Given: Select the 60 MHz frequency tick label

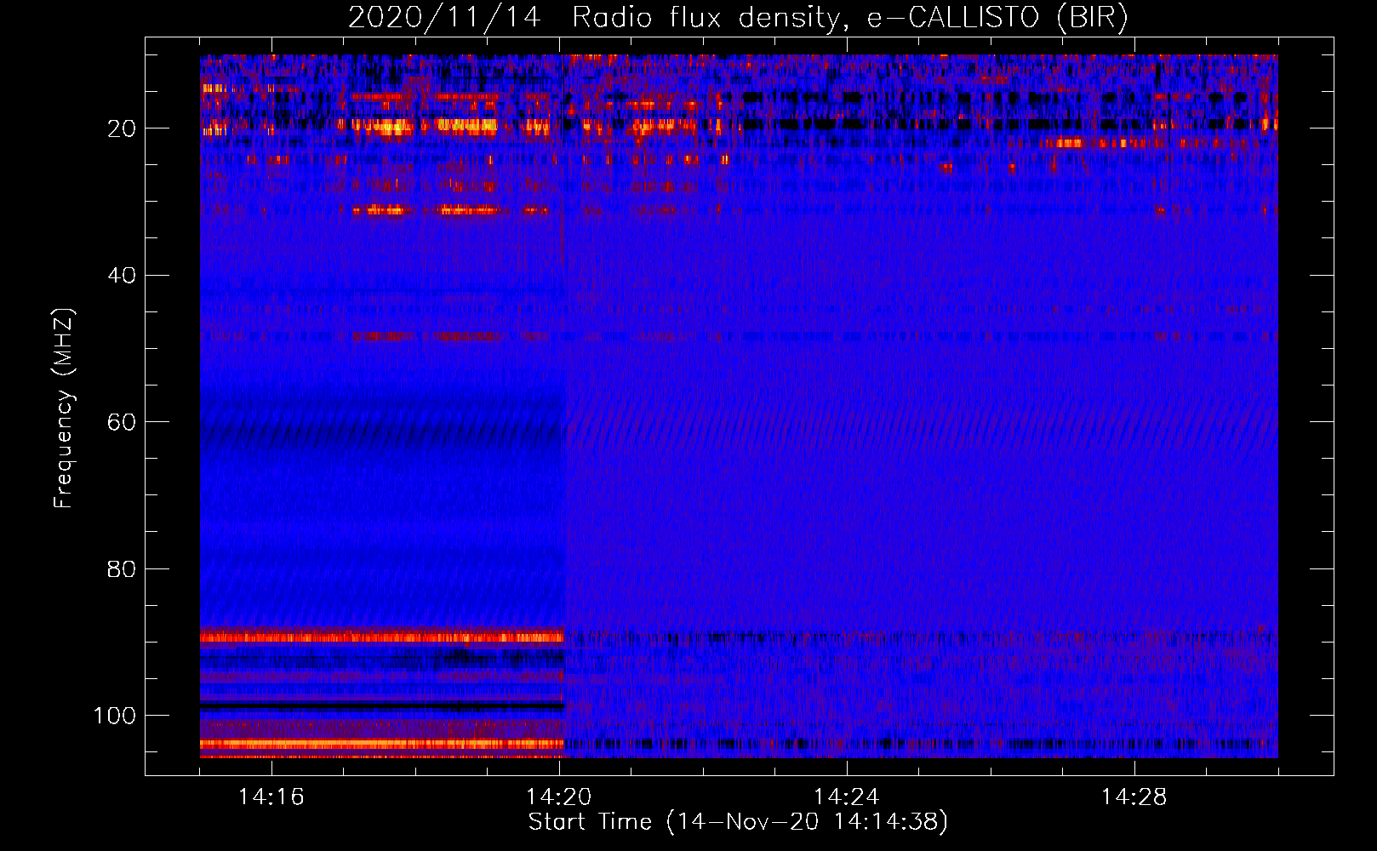Looking at the screenshot, I should (123, 422).
